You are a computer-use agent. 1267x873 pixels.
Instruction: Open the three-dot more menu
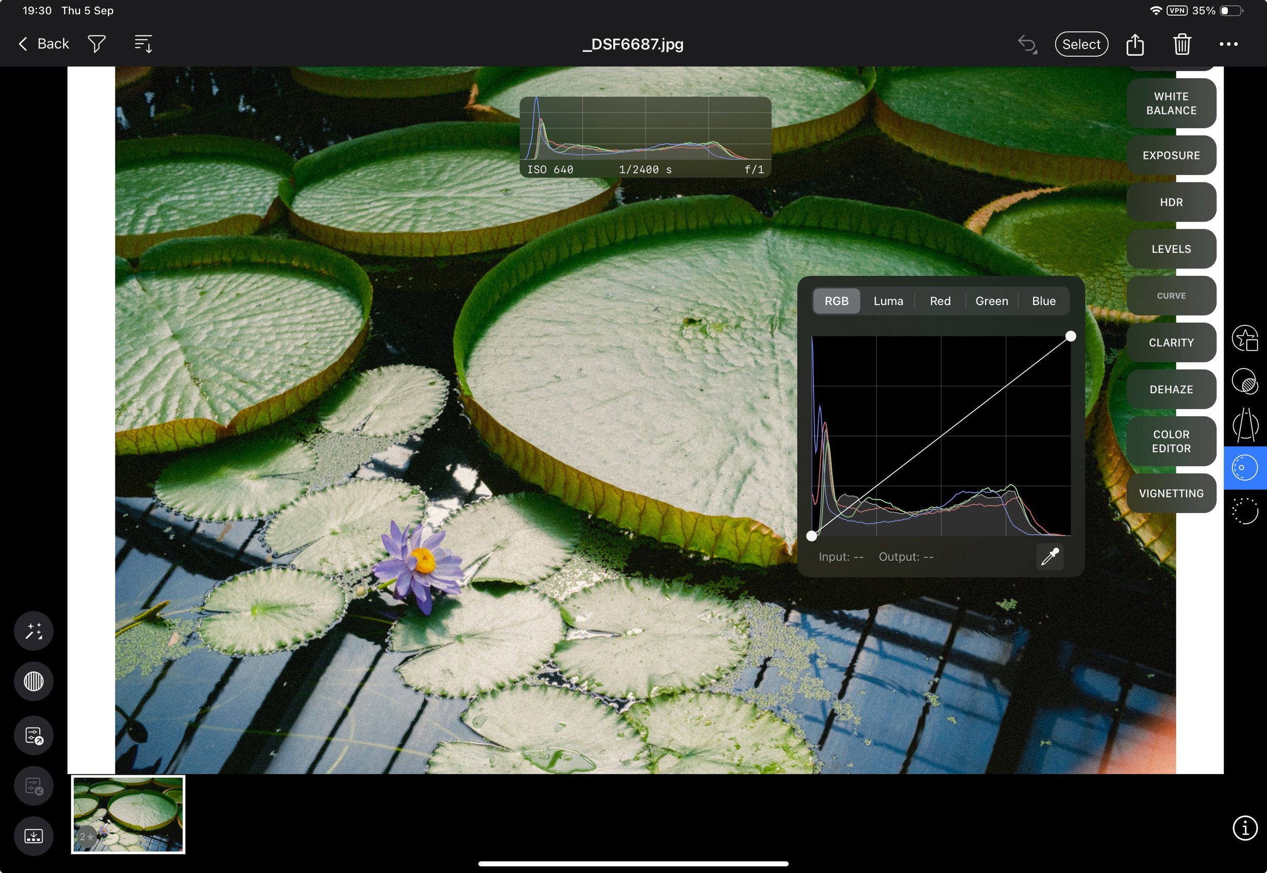pyautogui.click(x=1228, y=44)
